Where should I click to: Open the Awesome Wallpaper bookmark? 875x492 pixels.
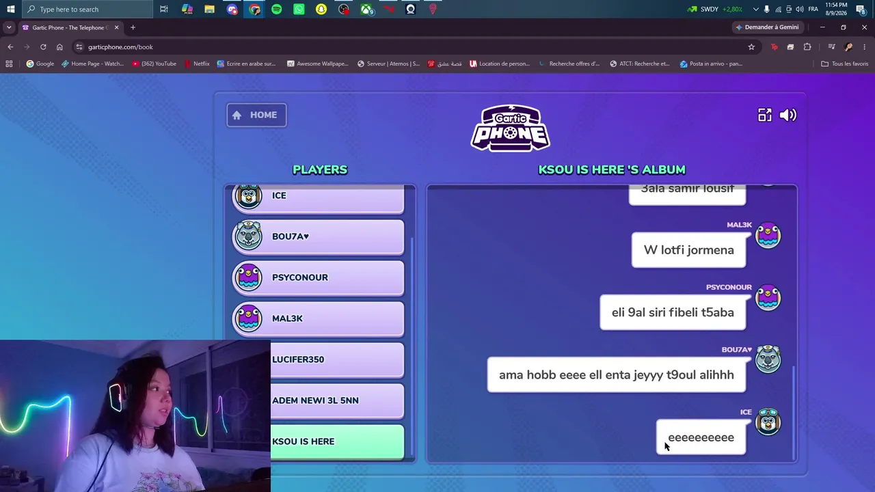click(x=318, y=64)
